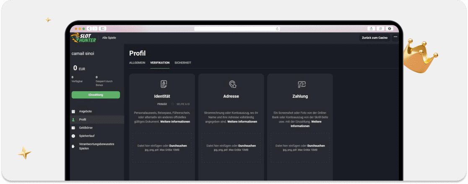The width and height of the screenshot is (468, 184).
Task: Open Weitere Informationen under Adresse
Action: 242,121
